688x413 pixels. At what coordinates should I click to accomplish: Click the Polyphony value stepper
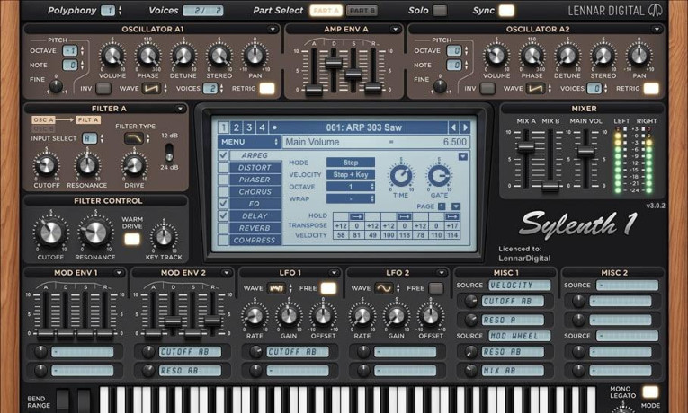point(121,11)
